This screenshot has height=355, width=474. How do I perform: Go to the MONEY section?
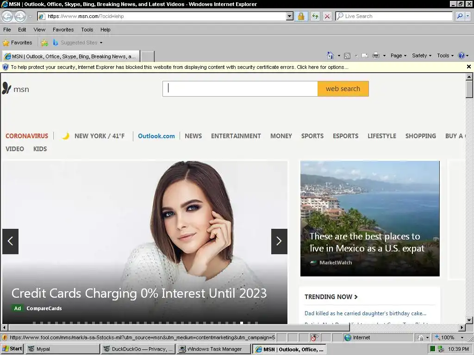281,136
